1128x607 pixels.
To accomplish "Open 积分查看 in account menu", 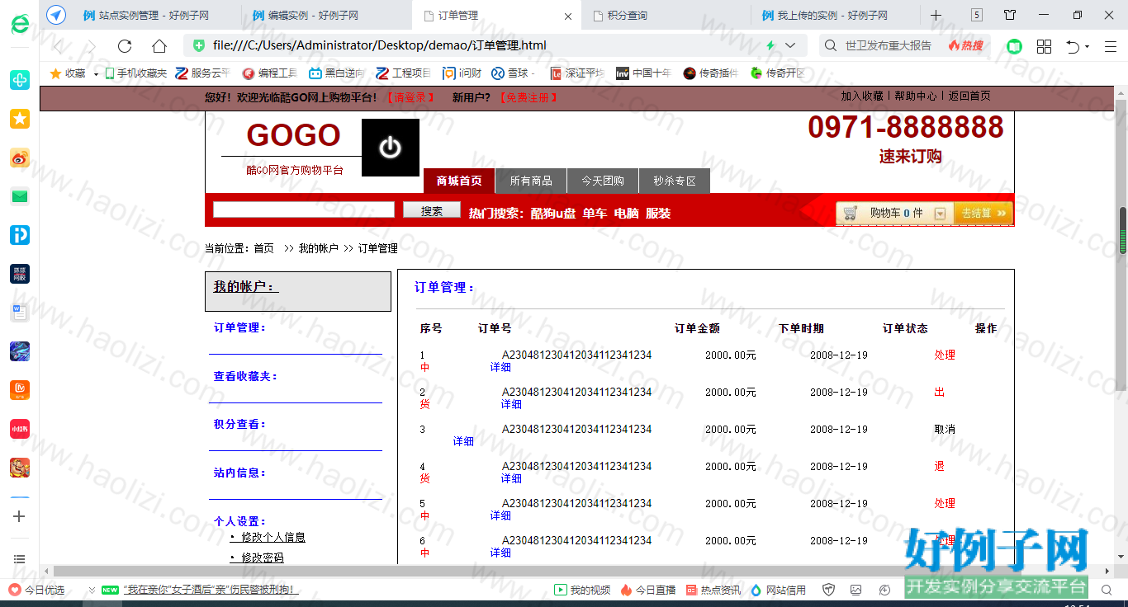I will pyautogui.click(x=239, y=424).
